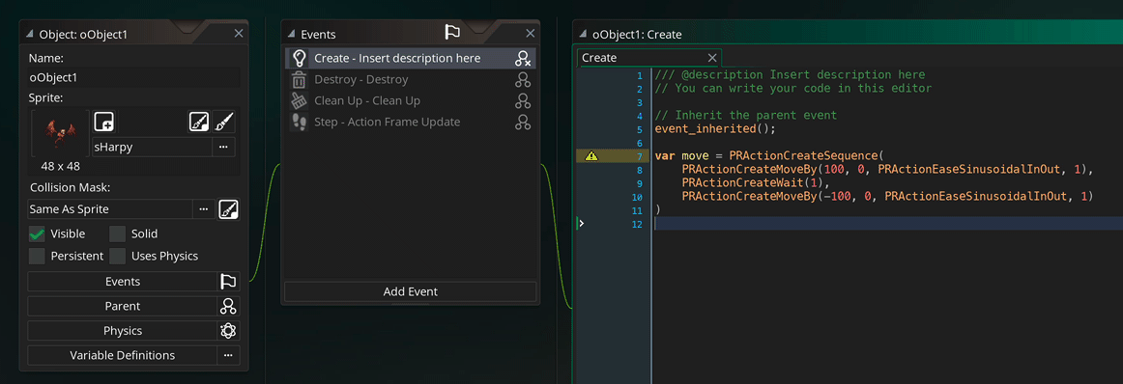Open sprite selector ellipsis beside sHarpy
This screenshot has width=1123, height=384.
coord(223,148)
